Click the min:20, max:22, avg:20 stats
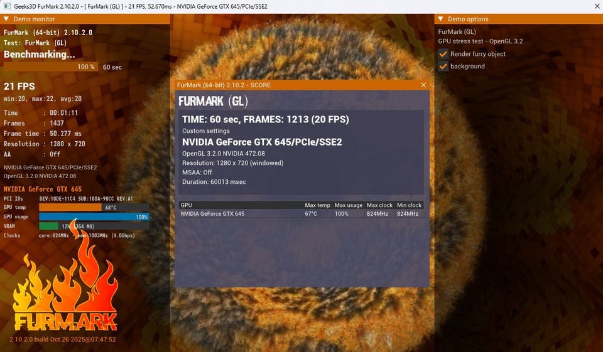This screenshot has height=352, width=603. pyautogui.click(x=43, y=99)
